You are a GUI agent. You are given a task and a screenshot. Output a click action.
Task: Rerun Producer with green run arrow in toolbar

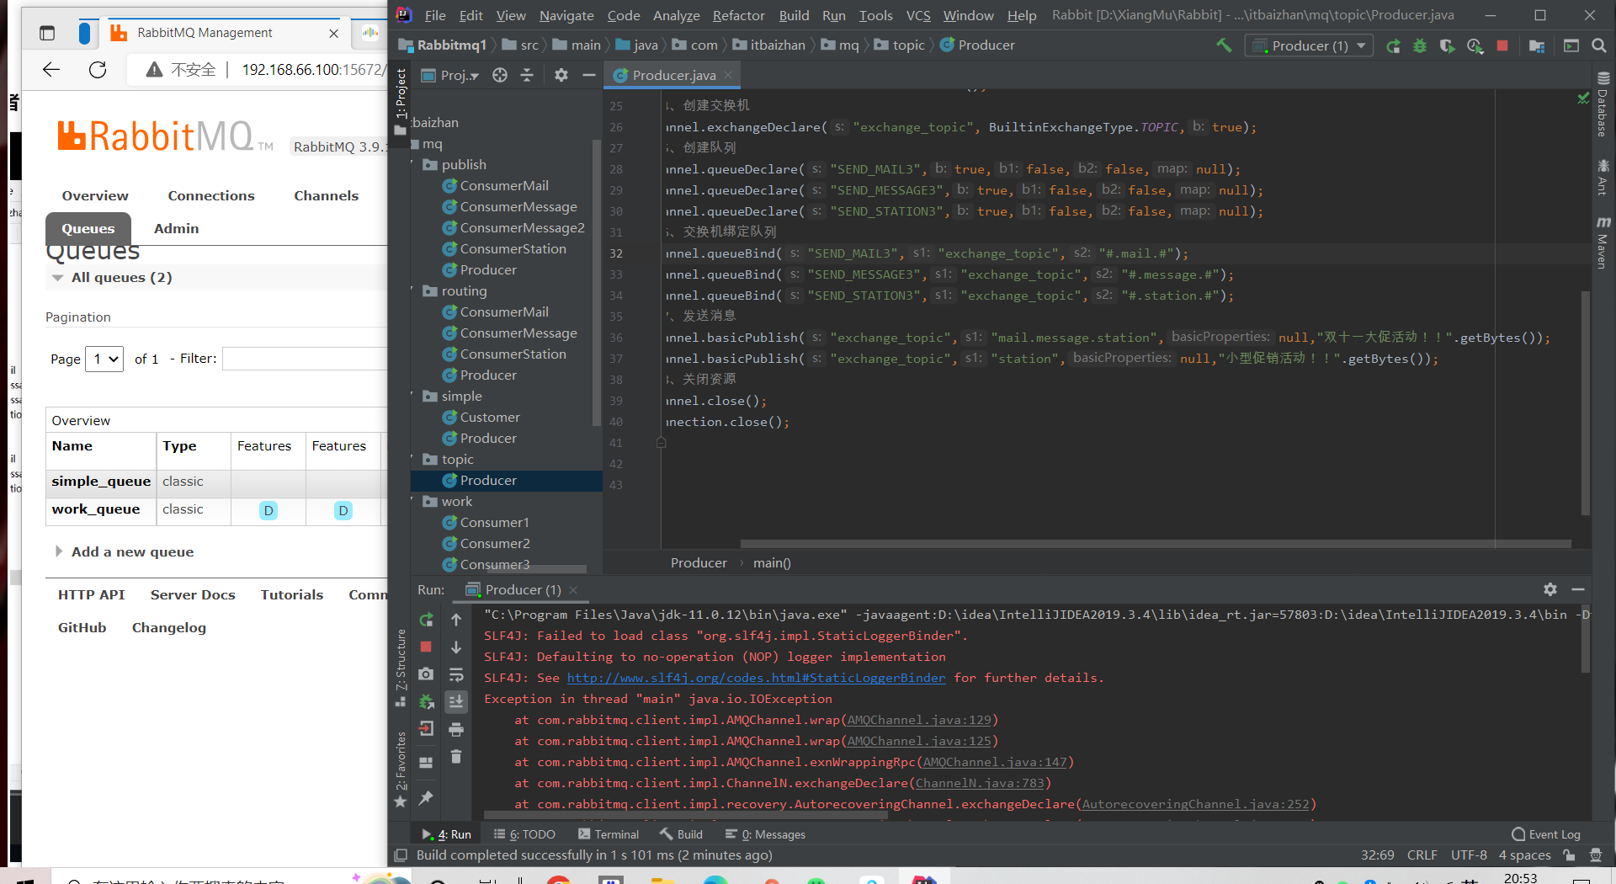(1393, 45)
